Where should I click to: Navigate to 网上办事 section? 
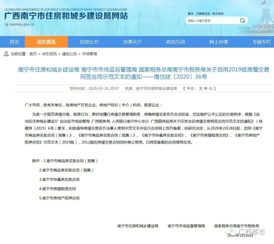click(x=218, y=42)
